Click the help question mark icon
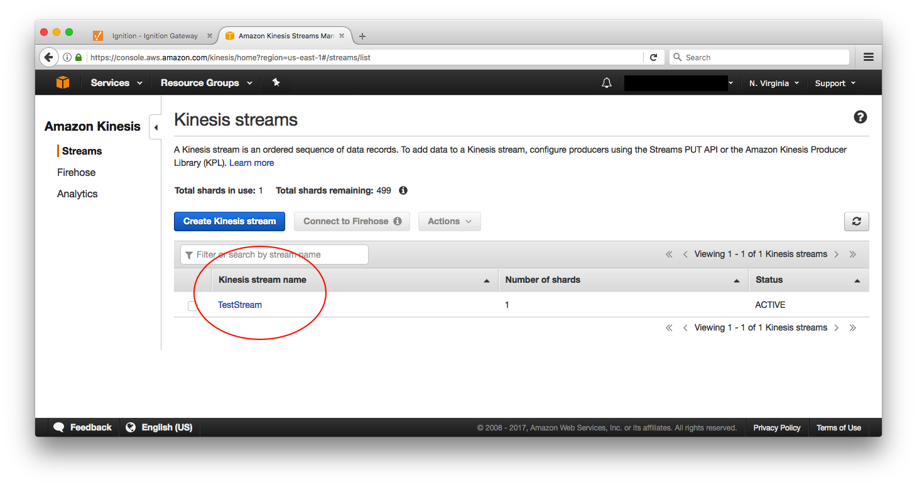This screenshot has width=917, height=487. tap(860, 117)
